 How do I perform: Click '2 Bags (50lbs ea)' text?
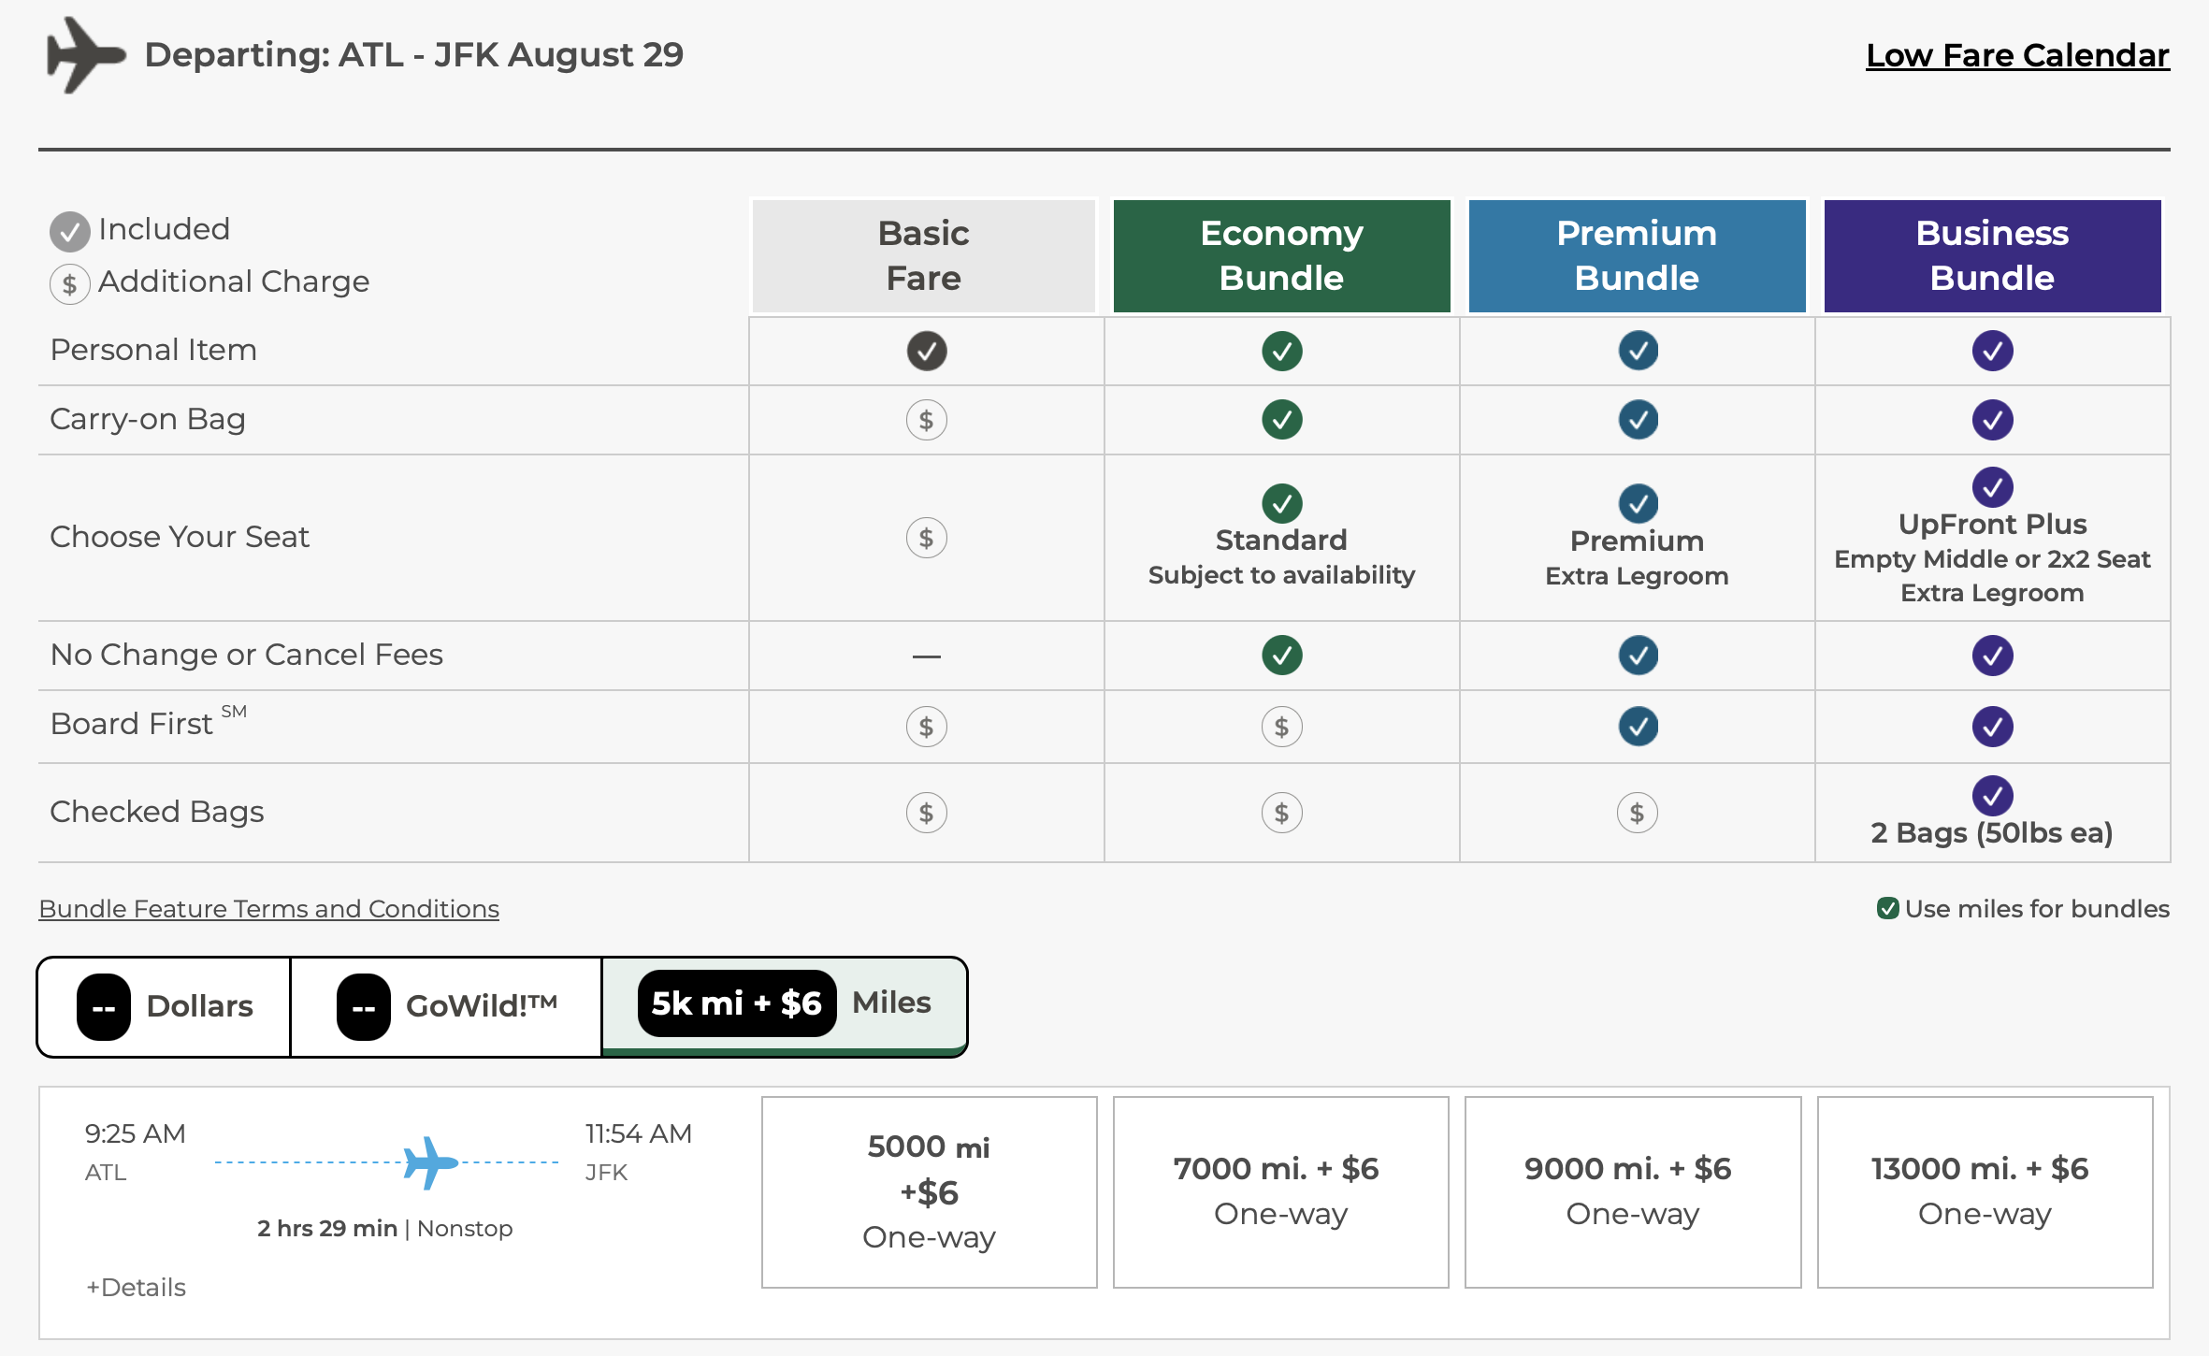1992,833
